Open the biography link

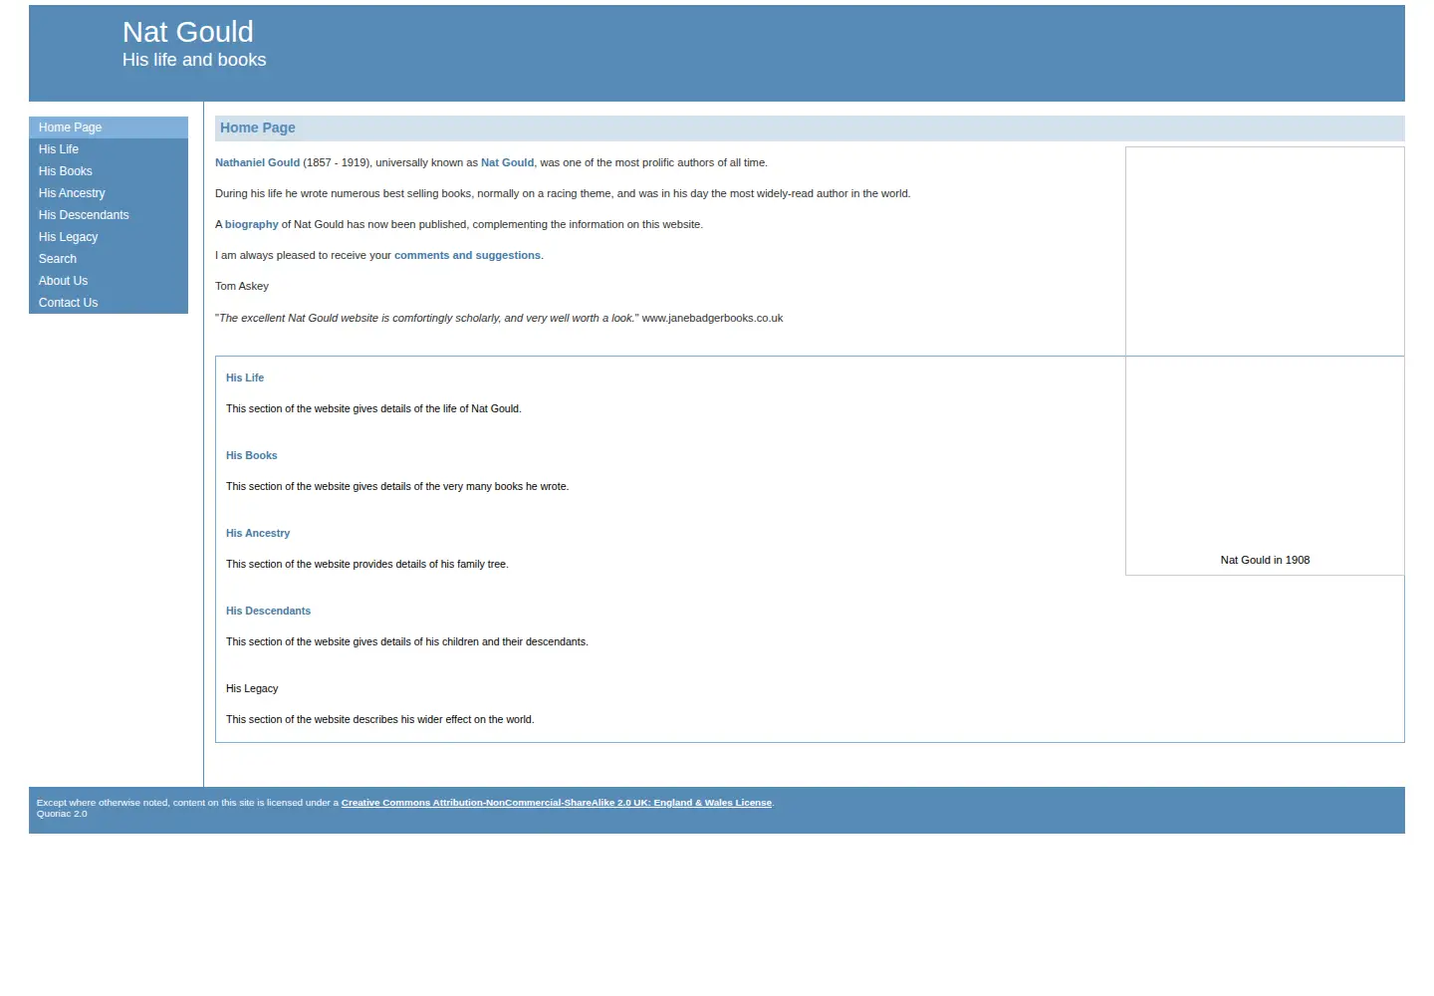click(252, 224)
